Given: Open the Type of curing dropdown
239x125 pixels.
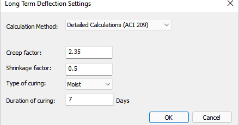Looking at the screenshot, I should (89, 84).
